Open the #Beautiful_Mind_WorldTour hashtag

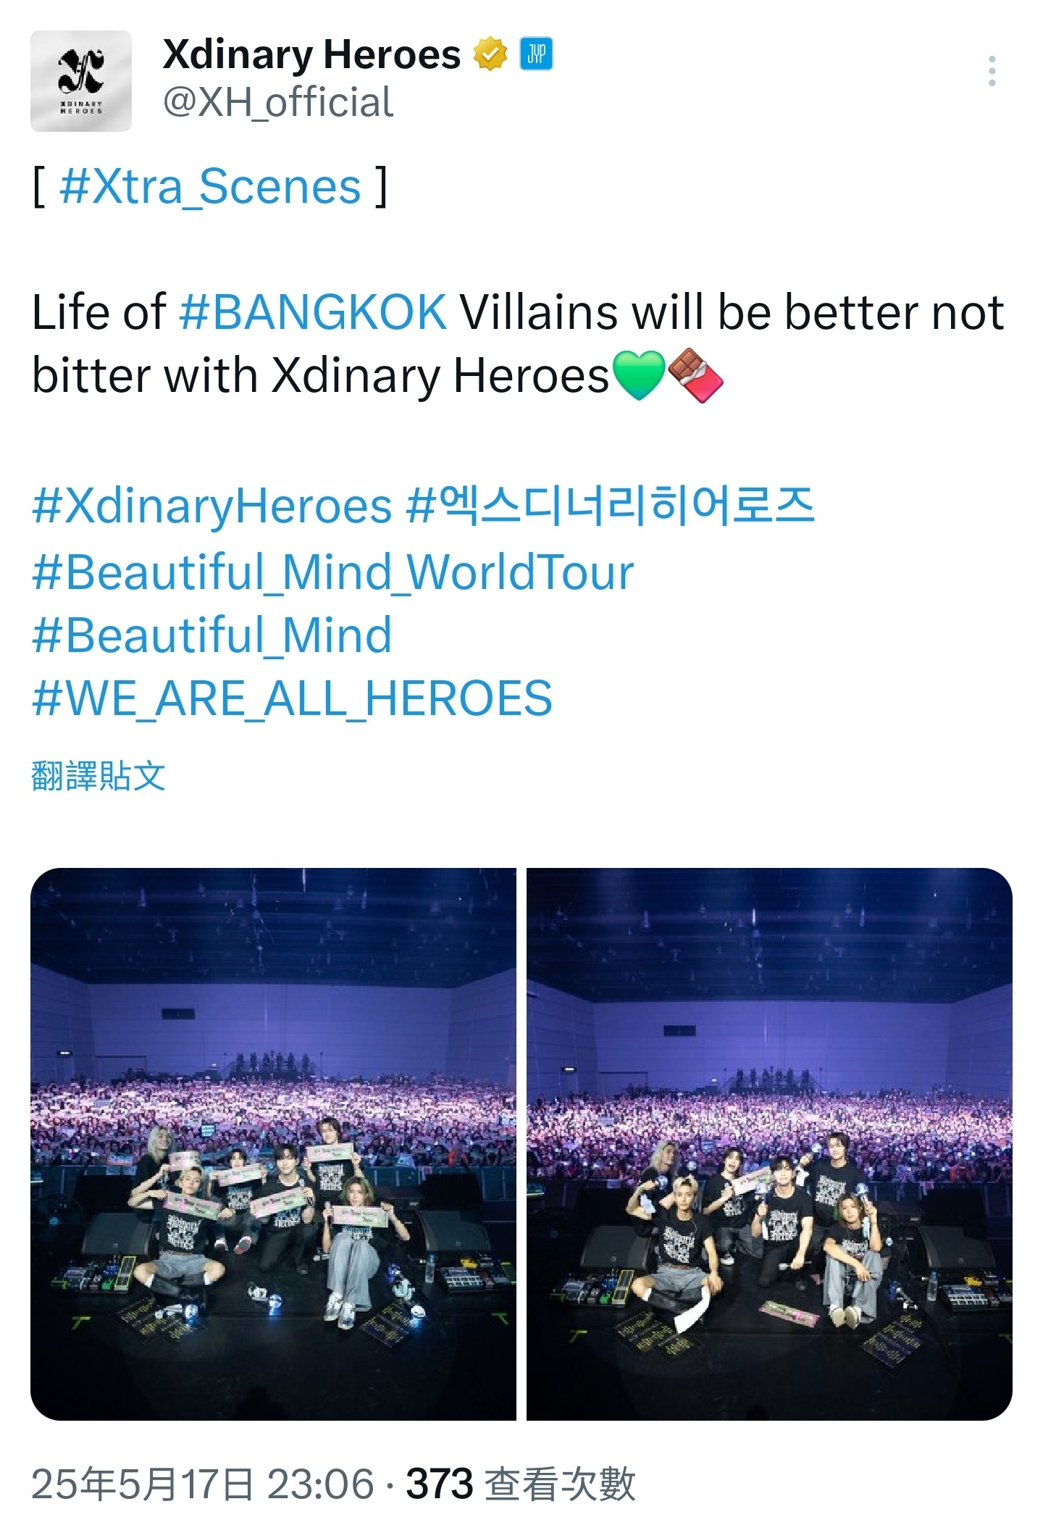tap(333, 572)
